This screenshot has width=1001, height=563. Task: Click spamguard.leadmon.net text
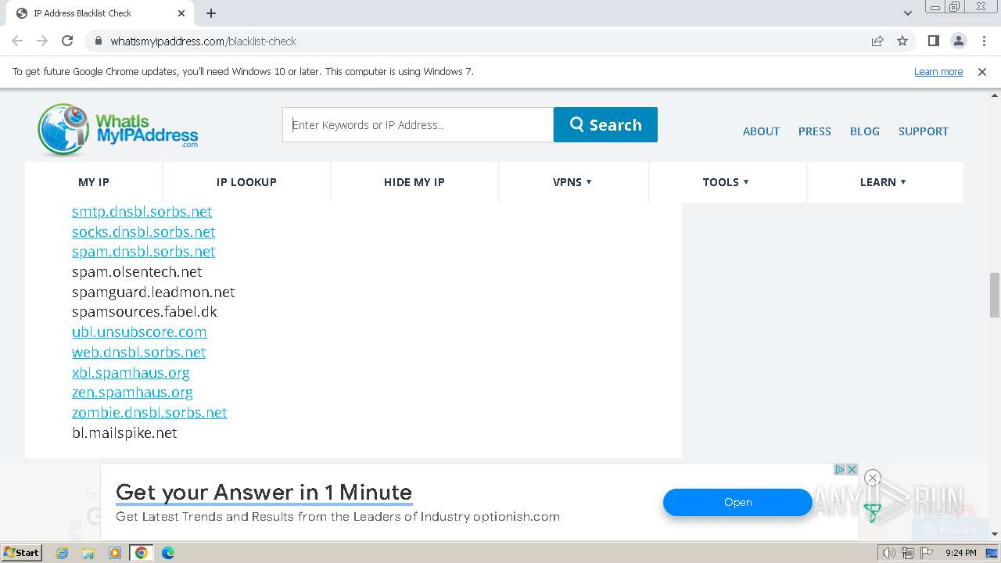coord(153,292)
